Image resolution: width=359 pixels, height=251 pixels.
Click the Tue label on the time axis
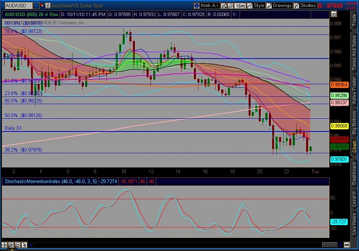[x=315, y=172]
